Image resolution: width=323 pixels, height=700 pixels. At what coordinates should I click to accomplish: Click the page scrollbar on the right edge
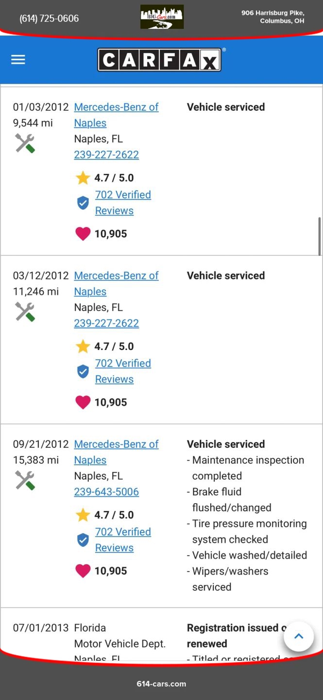point(320,236)
